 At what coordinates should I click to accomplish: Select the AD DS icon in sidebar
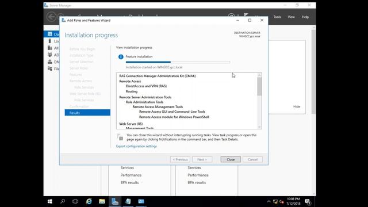[50, 55]
